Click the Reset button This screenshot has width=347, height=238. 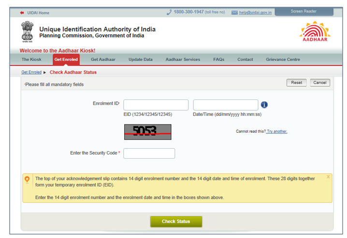[297, 83]
